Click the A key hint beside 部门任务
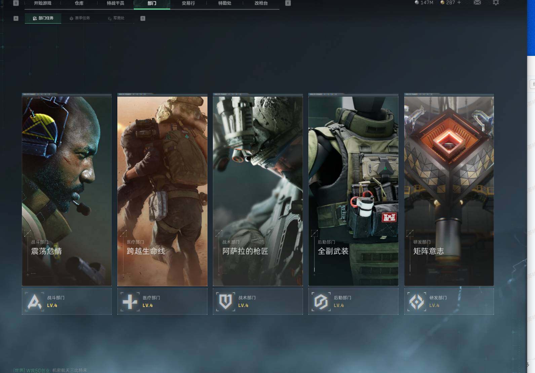The image size is (535, 373). (16, 18)
